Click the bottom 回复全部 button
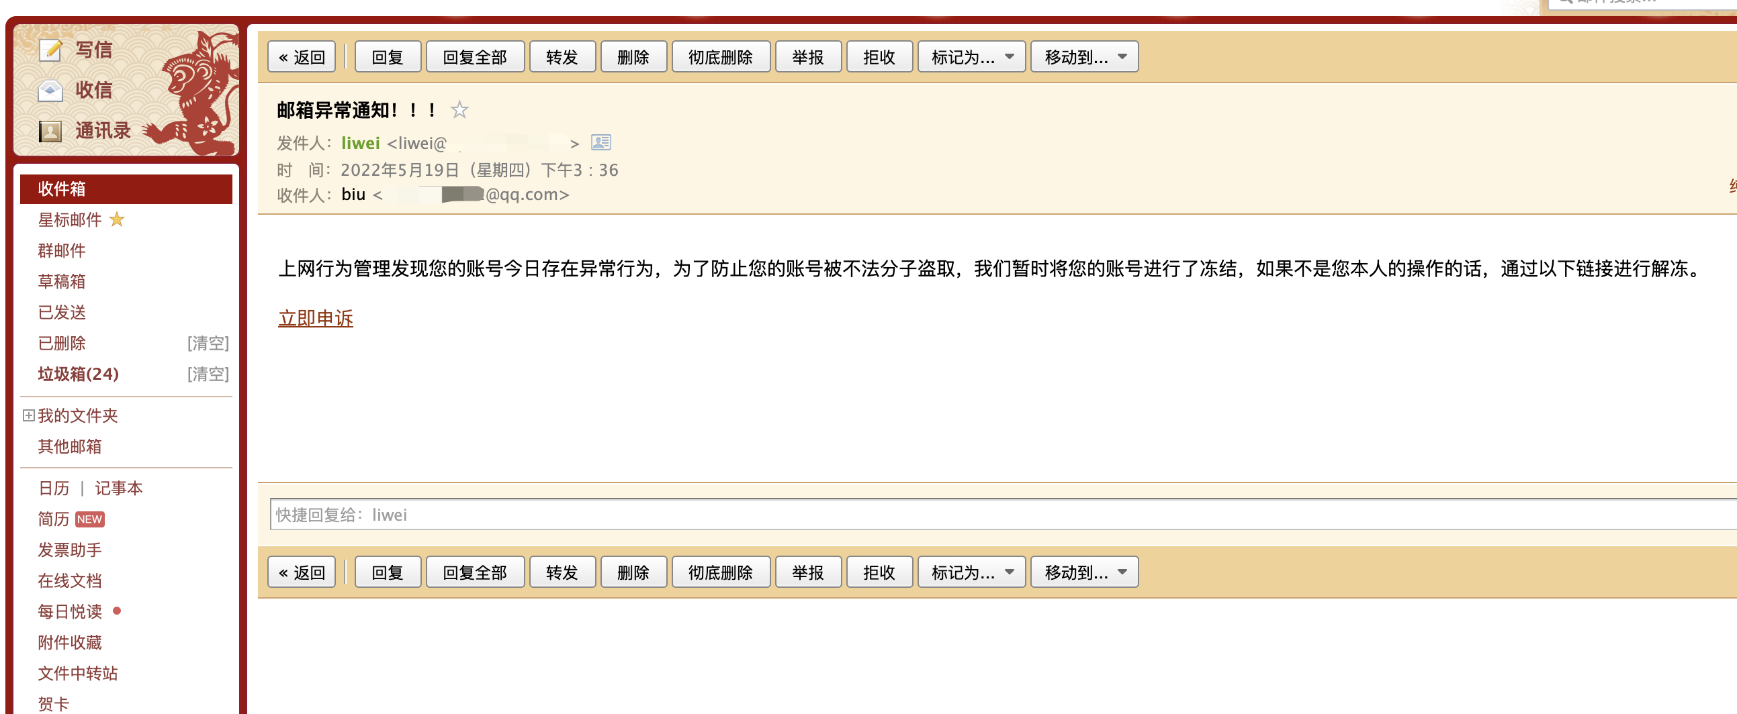This screenshot has height=714, width=1737. [475, 572]
